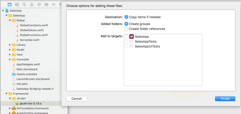Select the SalesApp target app icon
This screenshot has height=114, width=241.
click(x=131, y=37)
